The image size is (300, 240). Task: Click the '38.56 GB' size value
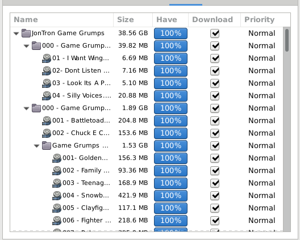coord(133,33)
